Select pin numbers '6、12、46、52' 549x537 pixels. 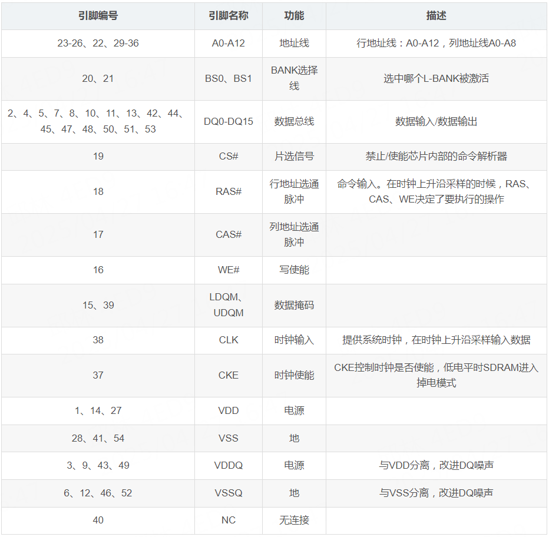pos(98,493)
